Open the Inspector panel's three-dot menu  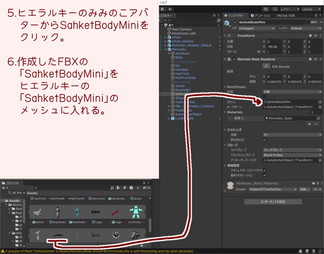[x=320, y=15]
